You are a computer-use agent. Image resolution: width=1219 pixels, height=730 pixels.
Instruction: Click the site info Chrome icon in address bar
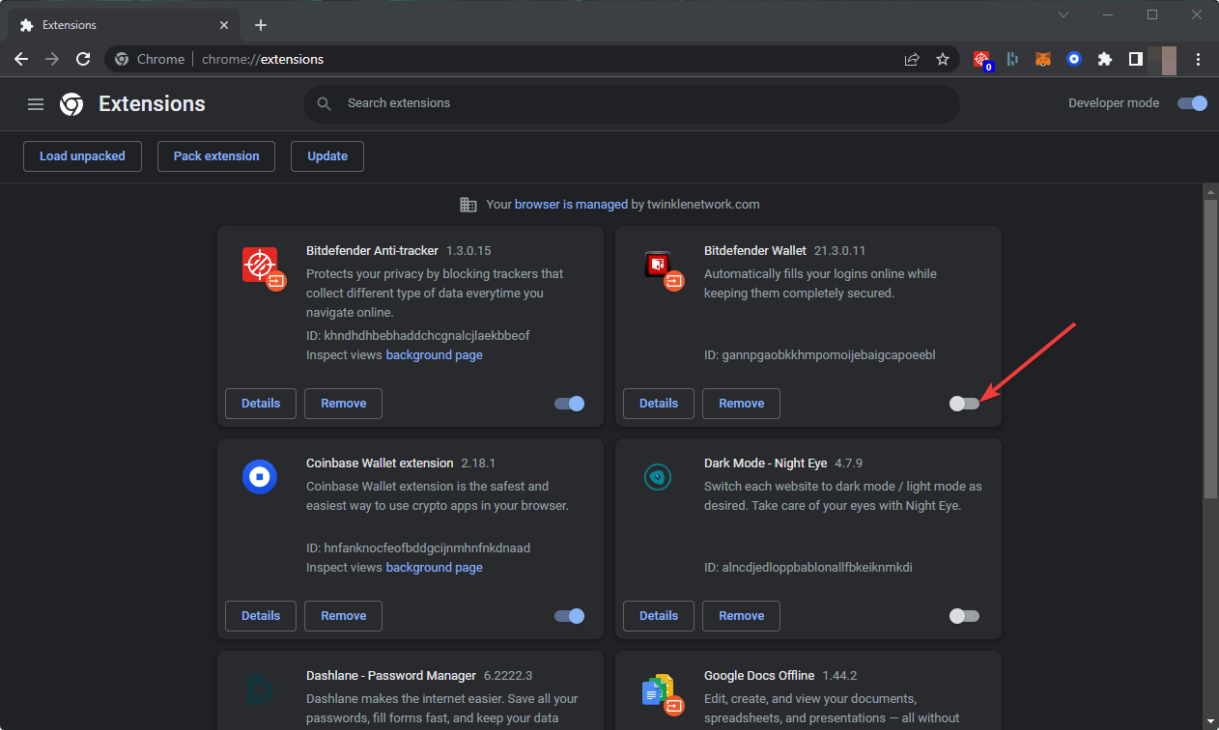122,59
